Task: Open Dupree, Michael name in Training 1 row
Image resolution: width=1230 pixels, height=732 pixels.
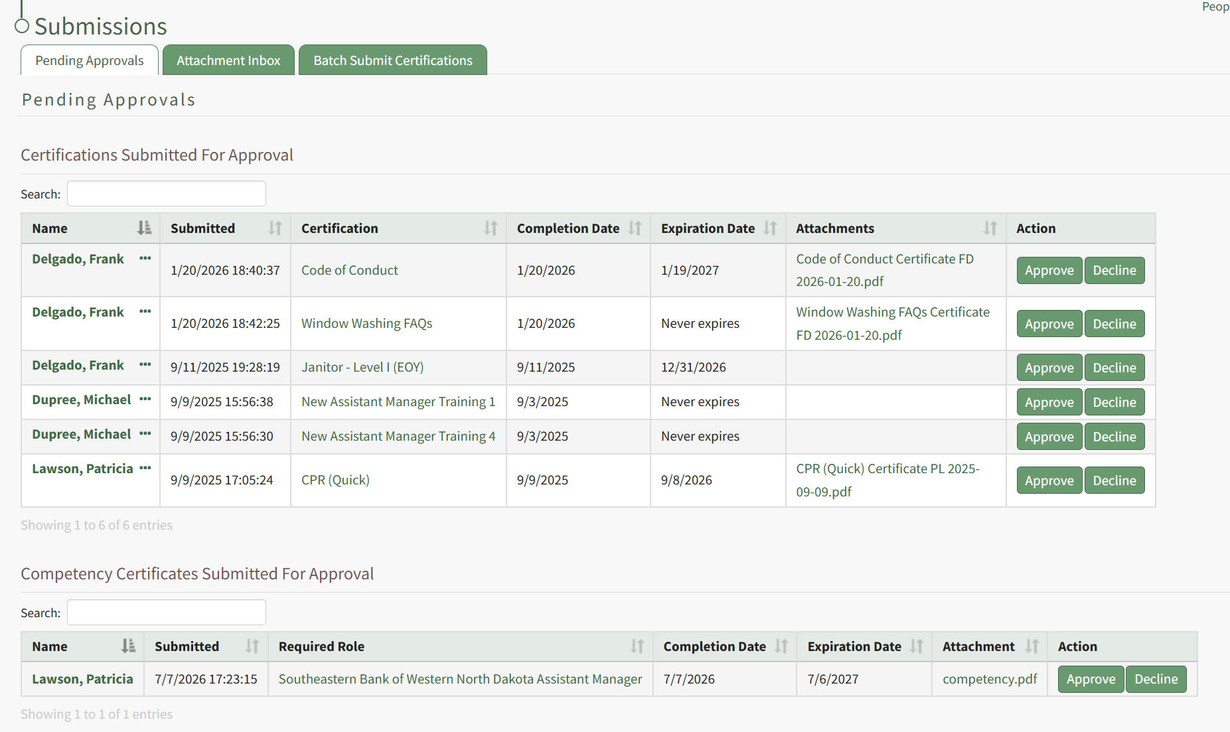Action: [x=82, y=400]
